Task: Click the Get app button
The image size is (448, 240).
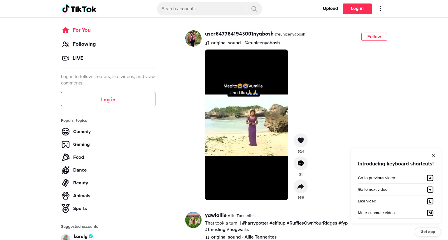Action: pos(428,232)
